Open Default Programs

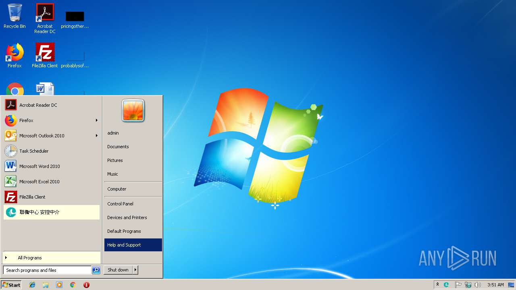click(x=133, y=231)
